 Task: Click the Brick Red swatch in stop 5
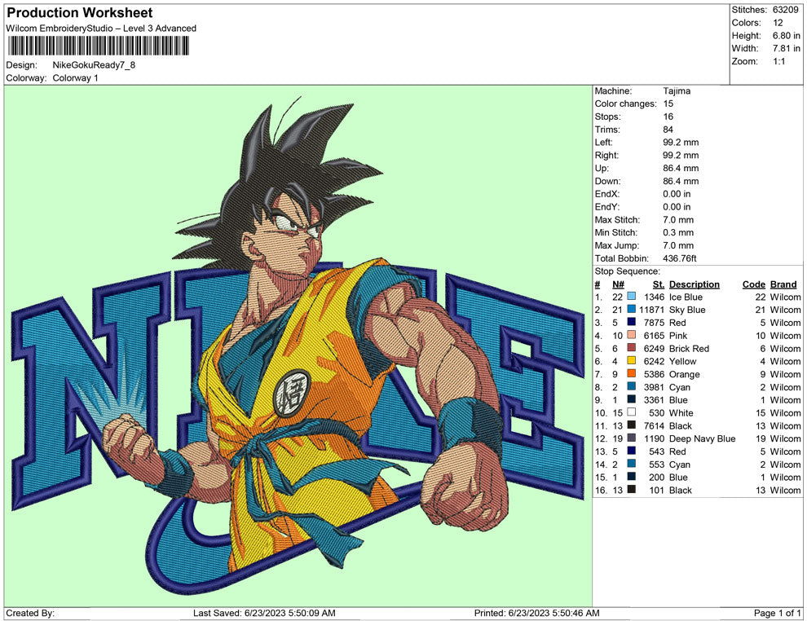632,348
